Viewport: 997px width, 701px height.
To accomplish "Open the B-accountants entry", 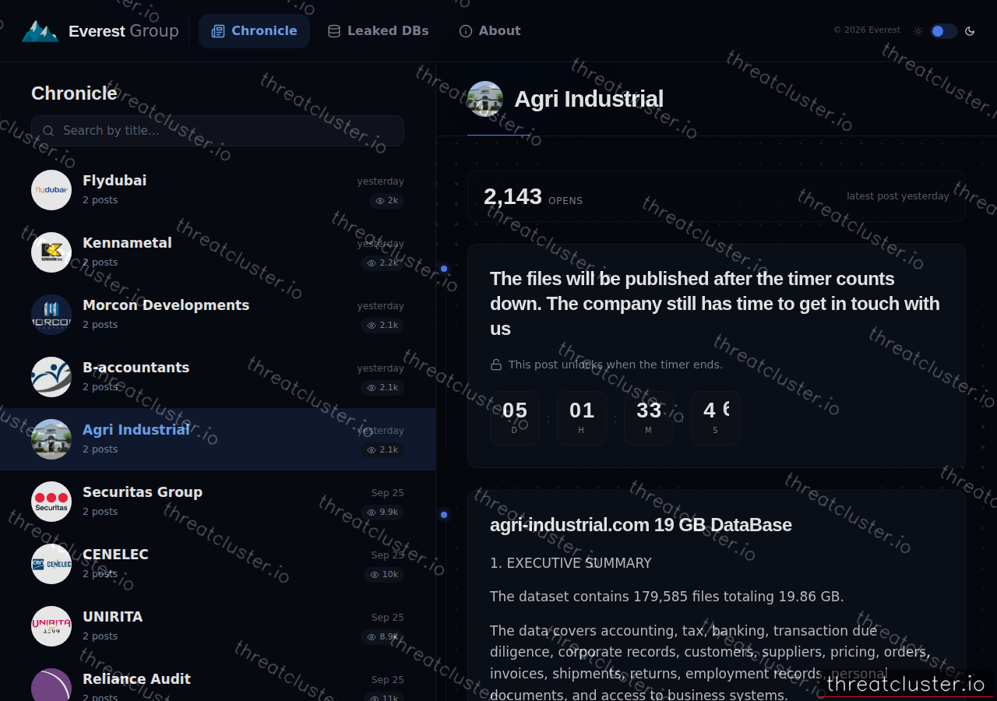I will pos(217,377).
